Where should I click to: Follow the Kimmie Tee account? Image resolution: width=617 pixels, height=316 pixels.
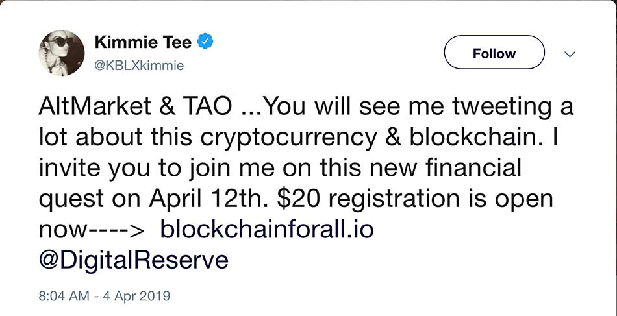click(x=494, y=53)
